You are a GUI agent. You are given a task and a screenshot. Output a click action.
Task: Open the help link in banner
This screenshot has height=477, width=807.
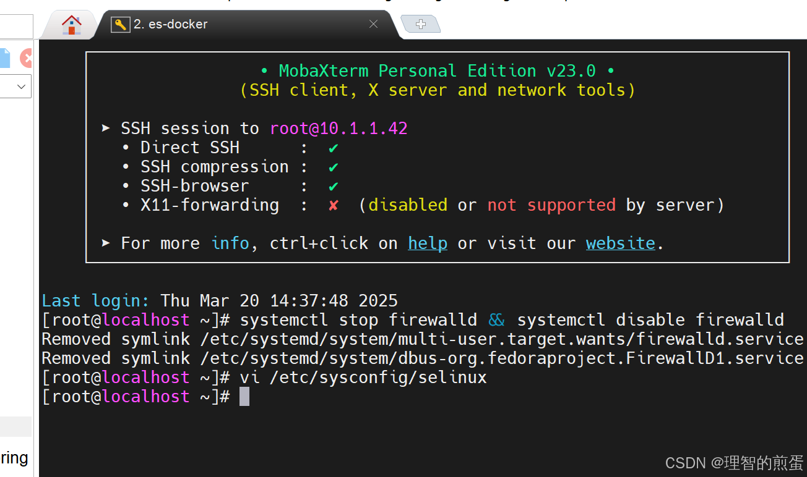click(428, 243)
